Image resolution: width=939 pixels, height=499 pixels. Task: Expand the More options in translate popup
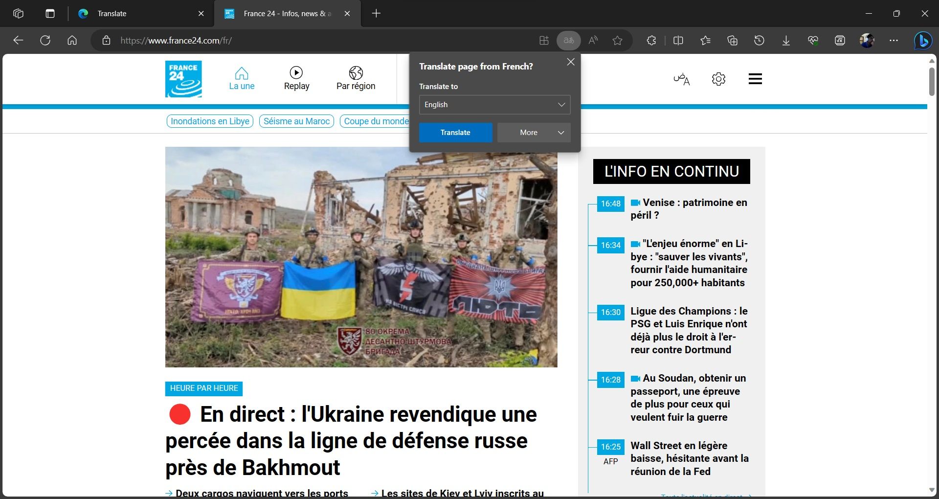533,133
